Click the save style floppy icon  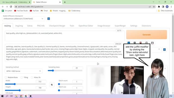coord(152,43)
